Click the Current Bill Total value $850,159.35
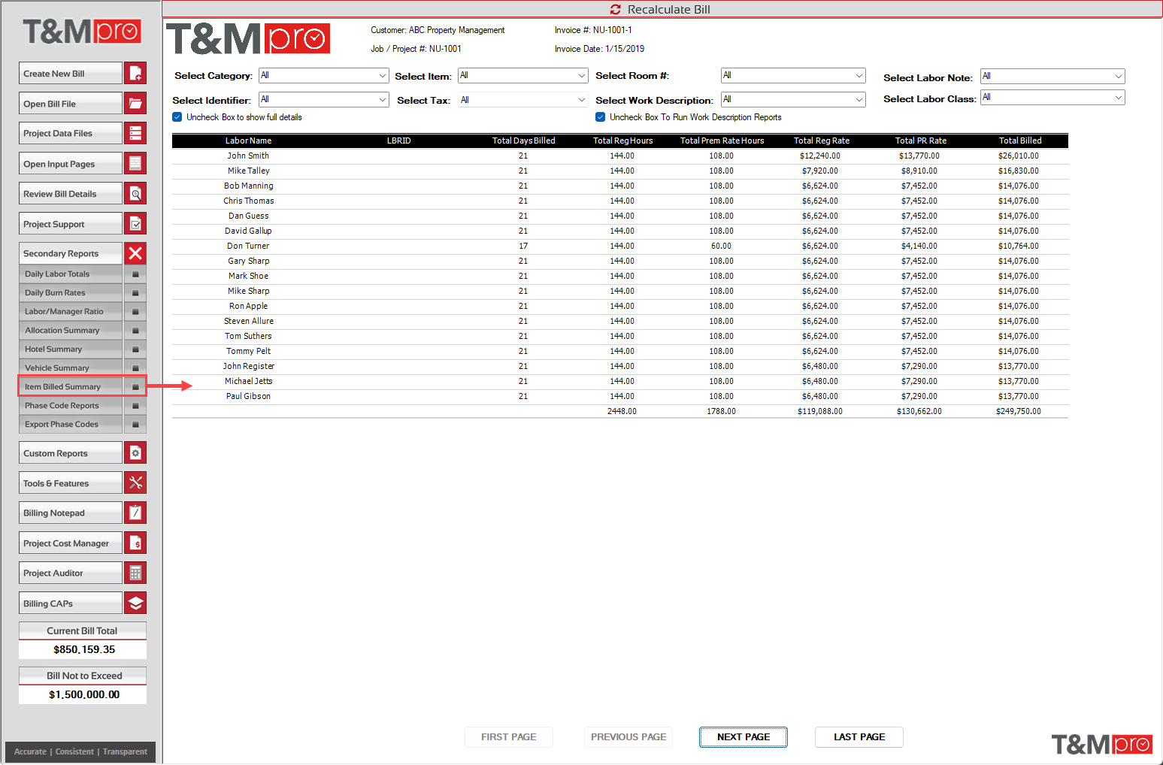 [x=83, y=649]
